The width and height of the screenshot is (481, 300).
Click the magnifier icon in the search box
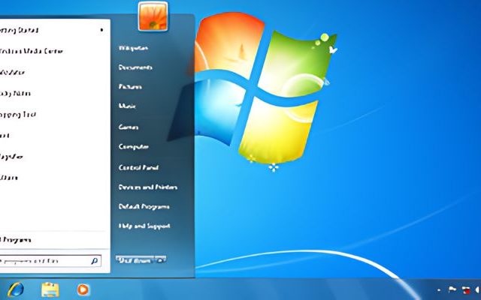click(95, 261)
